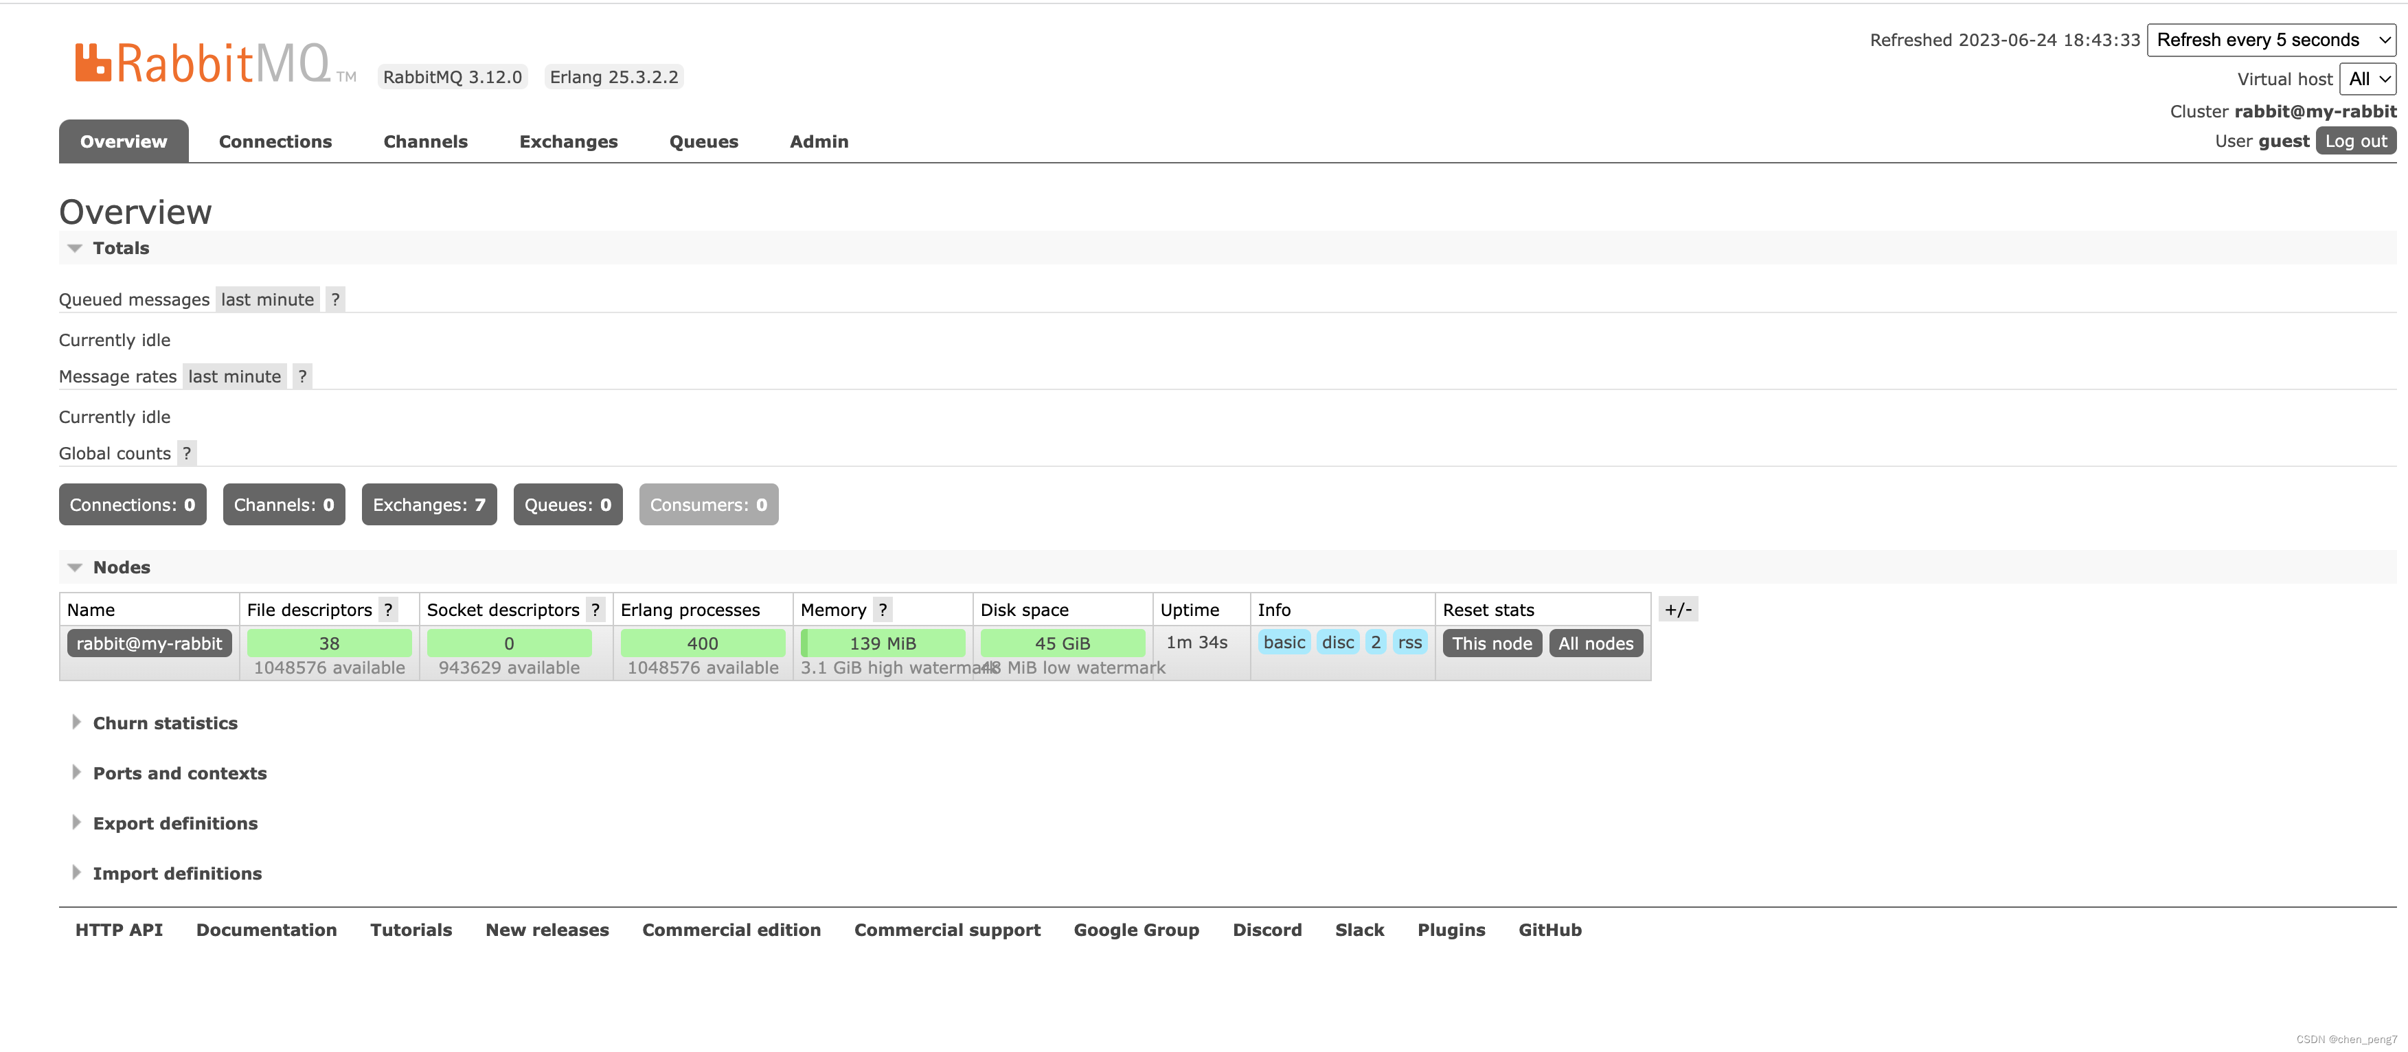
Task: Click the info tag labeled 2
Action: (1376, 643)
